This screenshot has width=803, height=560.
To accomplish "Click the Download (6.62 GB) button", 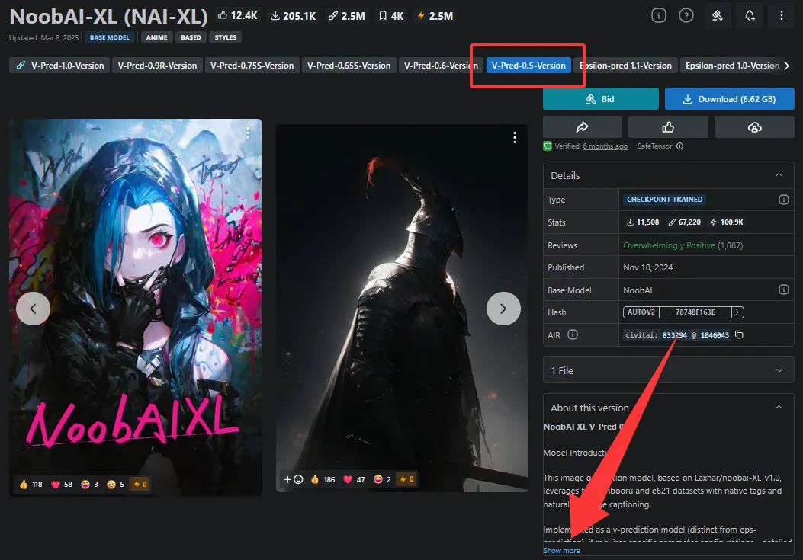I will [729, 99].
